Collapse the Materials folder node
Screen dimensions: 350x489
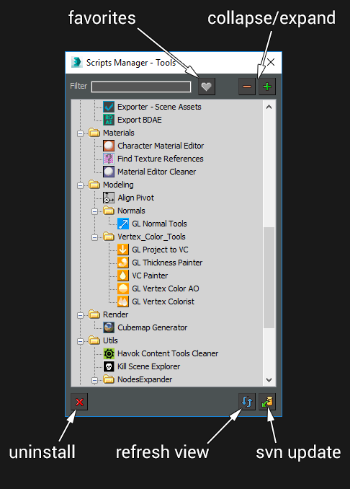point(80,133)
